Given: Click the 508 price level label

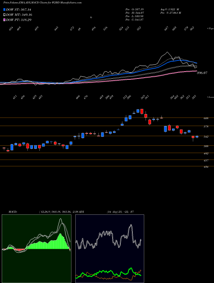Looking at the screenshot, I should pos(206,146).
